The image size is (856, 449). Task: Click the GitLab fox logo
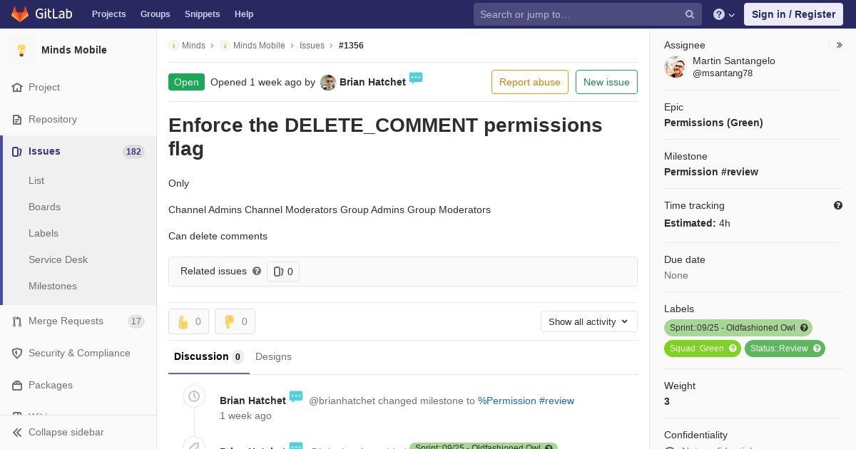[20, 14]
